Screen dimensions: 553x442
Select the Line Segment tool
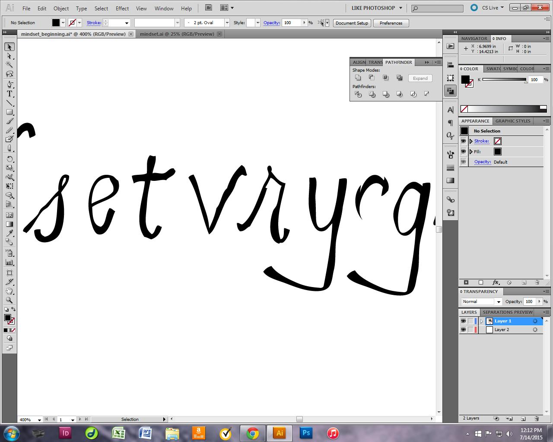tap(9, 103)
